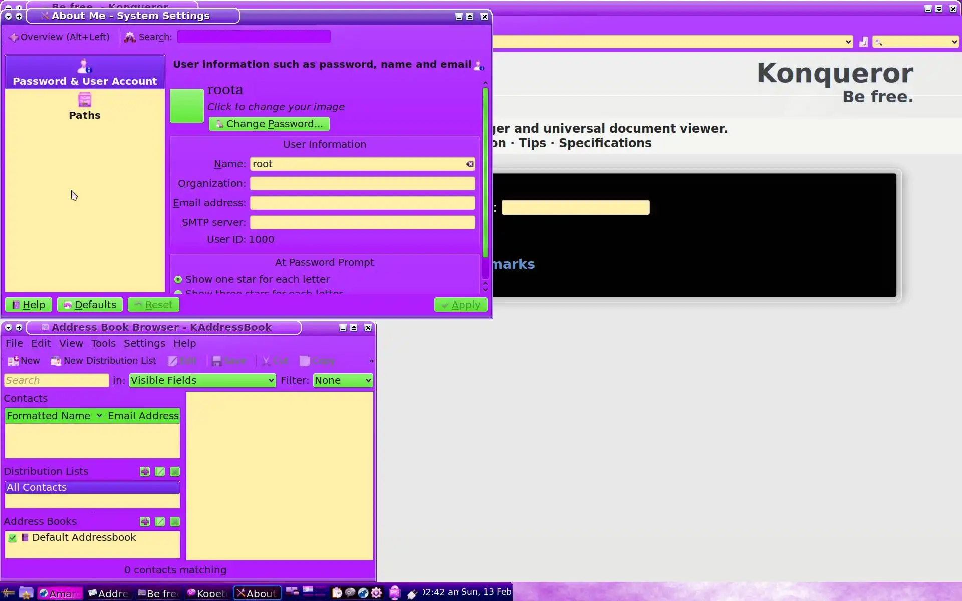Click New contact toolbar button
This screenshot has width=962, height=601.
point(24,361)
